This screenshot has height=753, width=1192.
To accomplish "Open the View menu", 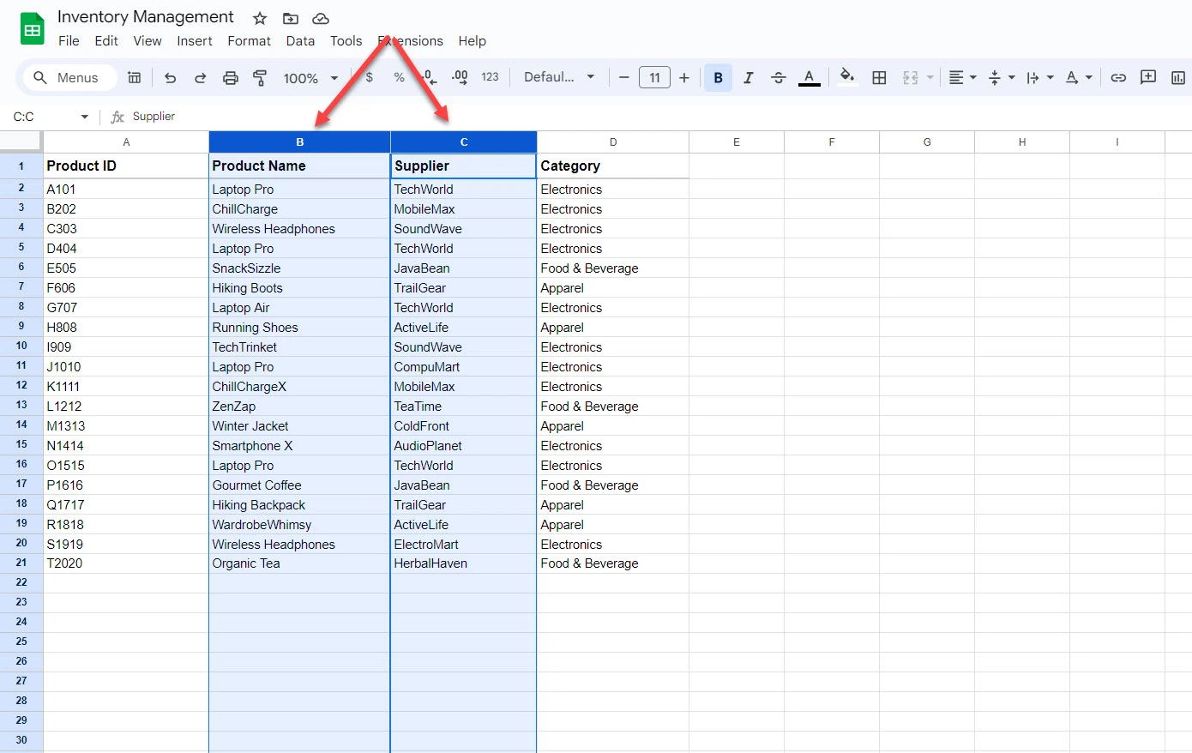I will tap(147, 41).
